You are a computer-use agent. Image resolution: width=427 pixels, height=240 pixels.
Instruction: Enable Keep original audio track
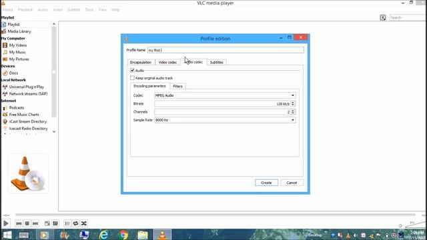tap(132, 78)
